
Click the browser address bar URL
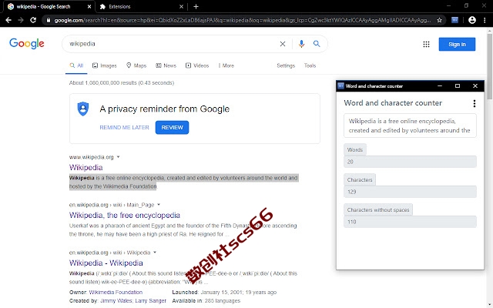click(242, 20)
